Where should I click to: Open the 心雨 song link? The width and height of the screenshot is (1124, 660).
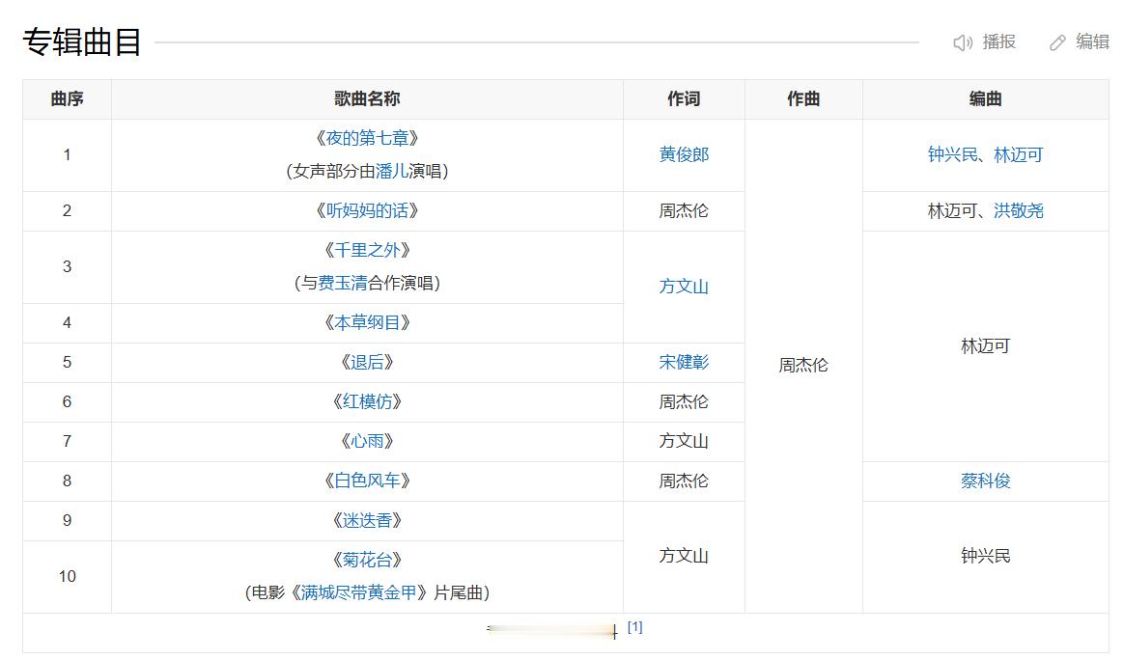(x=367, y=441)
